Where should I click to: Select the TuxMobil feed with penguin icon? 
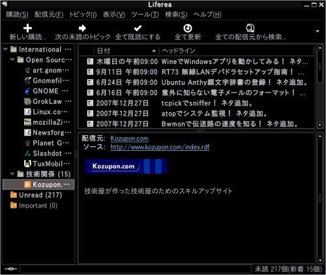pos(47,164)
